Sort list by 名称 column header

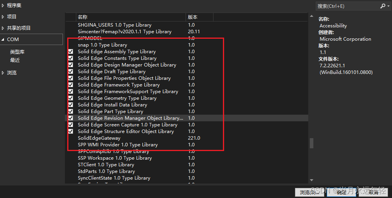(131, 17)
